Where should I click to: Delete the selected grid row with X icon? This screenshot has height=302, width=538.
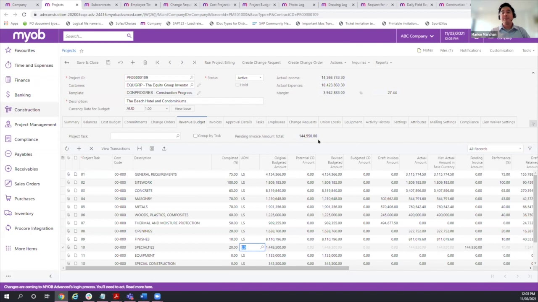pos(91,148)
